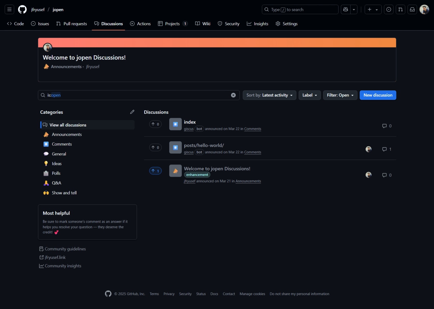Switch to the Insights tab
The image size is (434, 309).
click(x=257, y=23)
